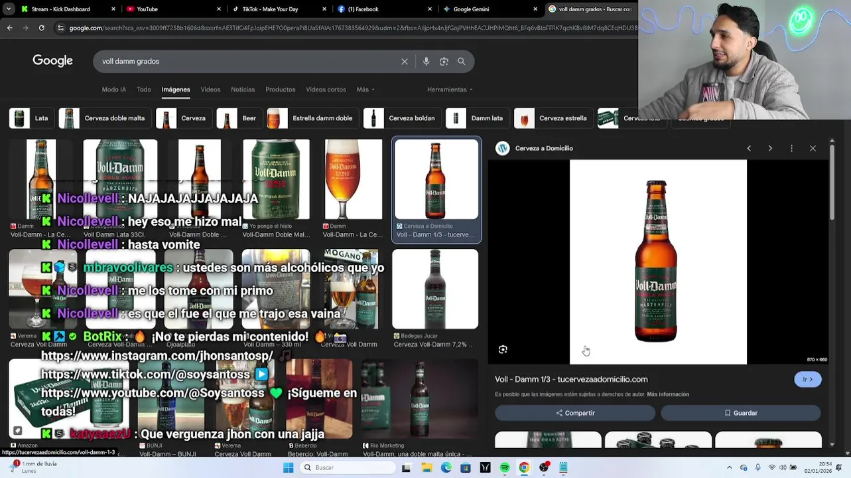This screenshot has height=478, width=851.
Task: Open the notifications bell in tray
Action: pos(840,467)
